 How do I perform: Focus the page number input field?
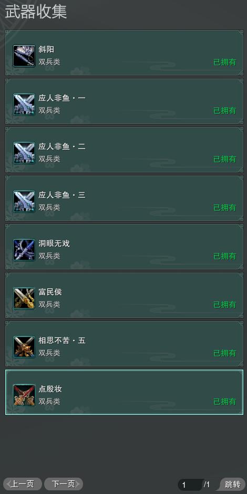click(x=190, y=485)
